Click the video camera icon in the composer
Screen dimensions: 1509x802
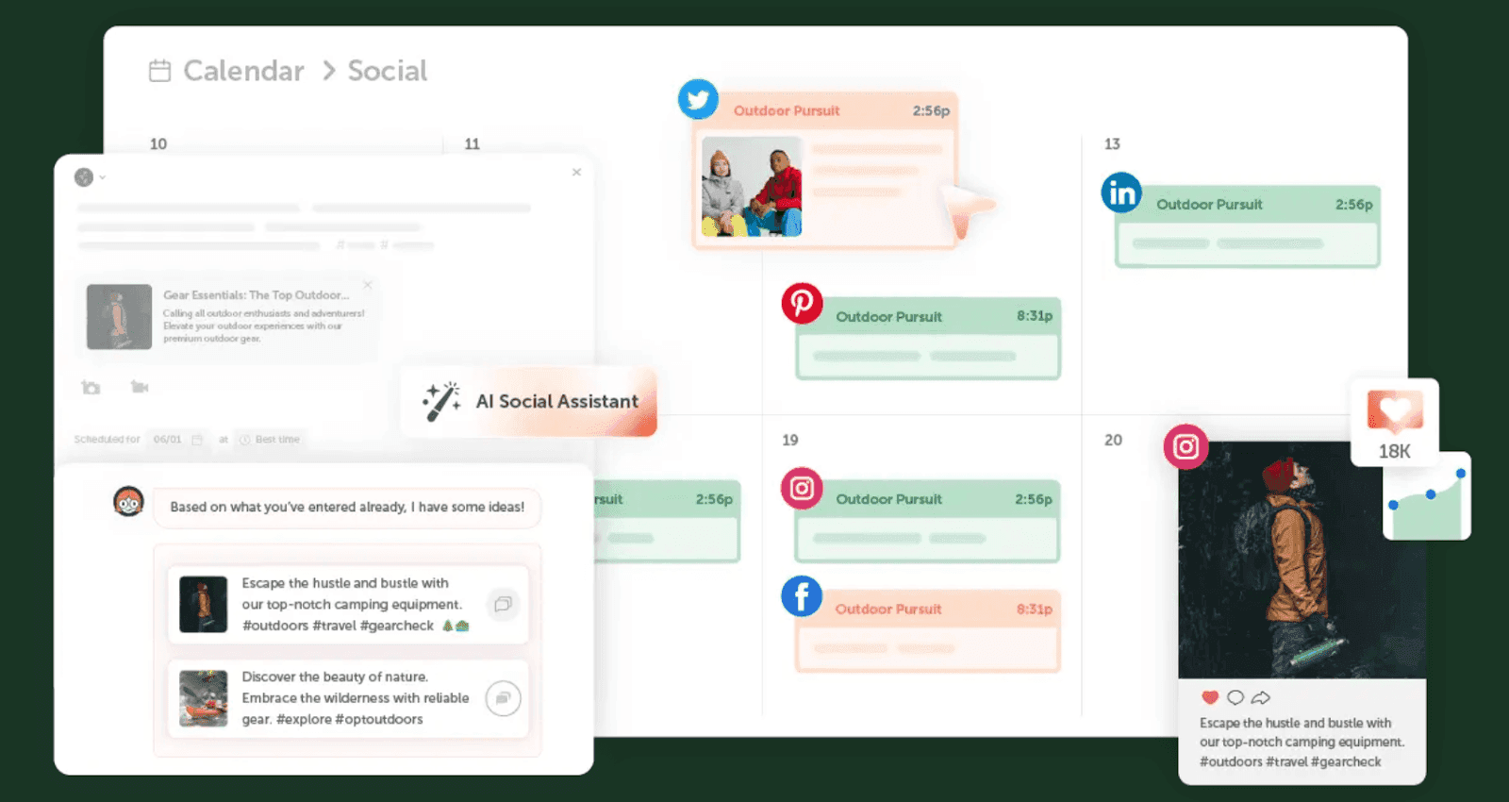tap(140, 387)
